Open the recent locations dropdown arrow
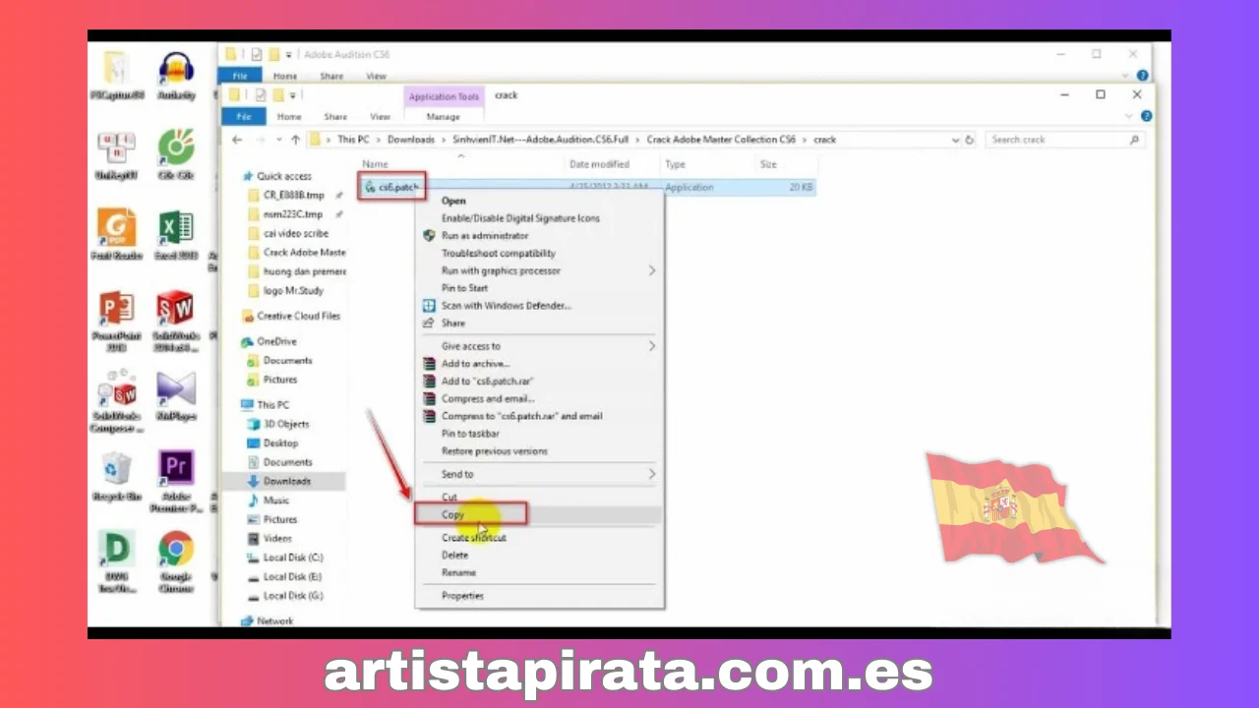This screenshot has width=1259, height=708. [277, 140]
